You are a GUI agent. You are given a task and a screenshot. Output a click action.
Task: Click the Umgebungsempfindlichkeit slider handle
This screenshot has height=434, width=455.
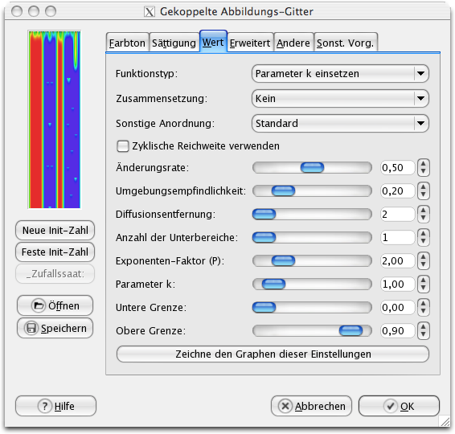click(x=283, y=191)
